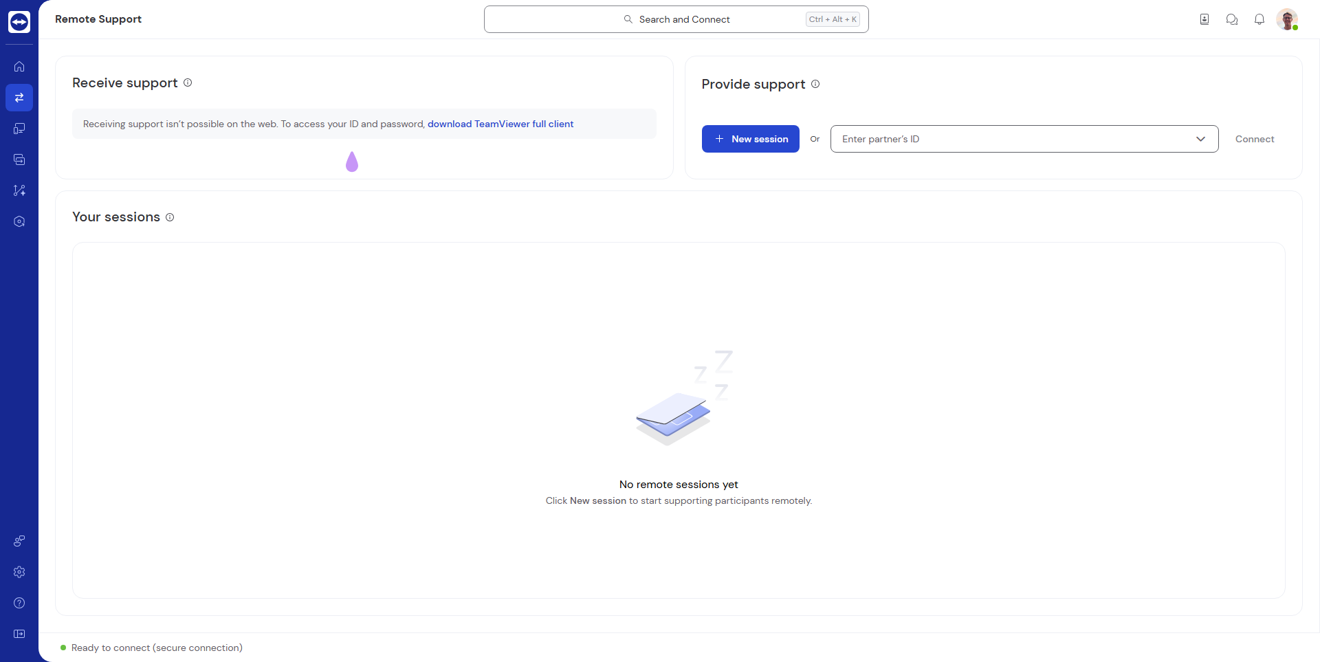Click the New session button
The image size is (1320, 662).
click(x=750, y=139)
